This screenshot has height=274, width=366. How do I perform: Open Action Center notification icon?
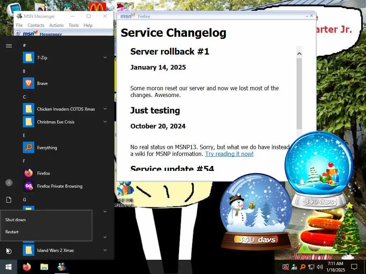point(354,267)
